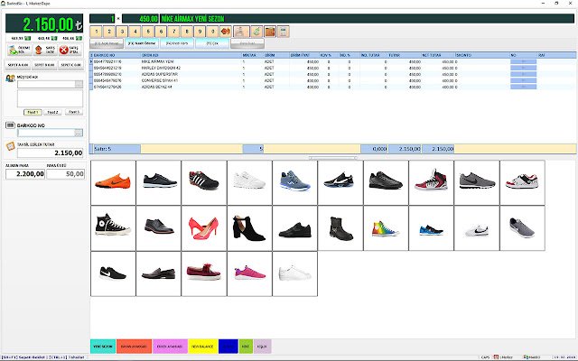Click the scale icon in the toolbar
Image resolution: width=578 pixels, height=361 pixels.
(x=241, y=32)
